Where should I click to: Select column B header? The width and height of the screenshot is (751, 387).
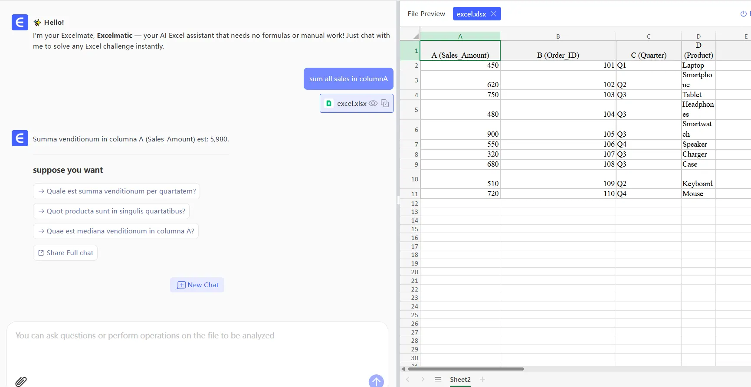[x=558, y=36]
